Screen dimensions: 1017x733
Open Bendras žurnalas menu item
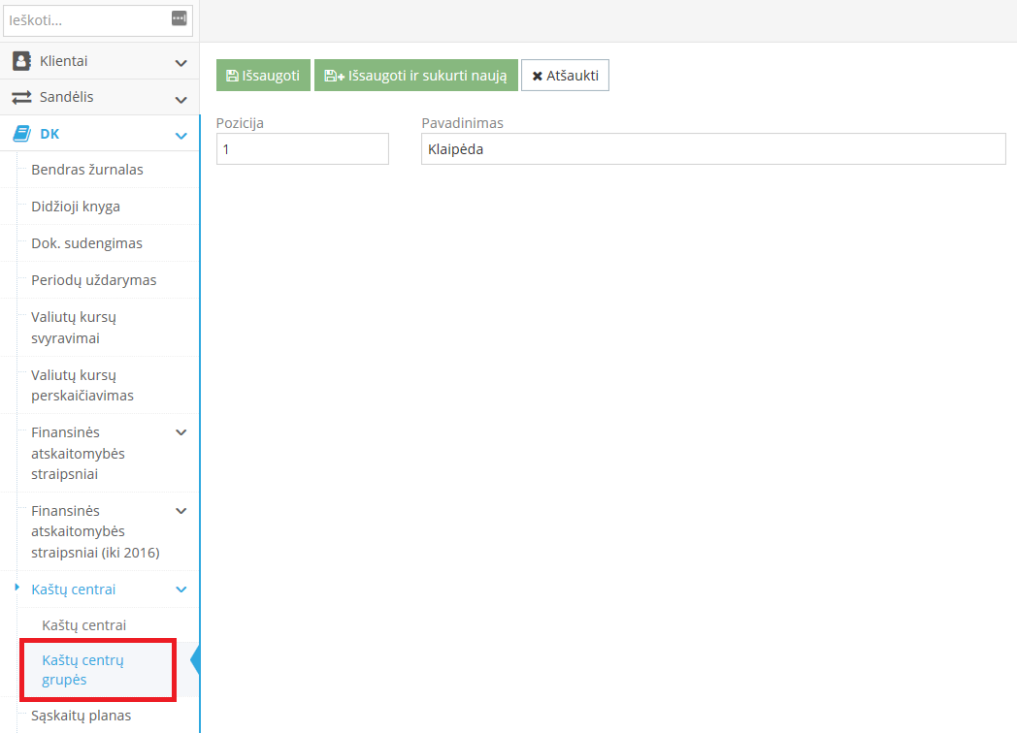[x=87, y=170]
